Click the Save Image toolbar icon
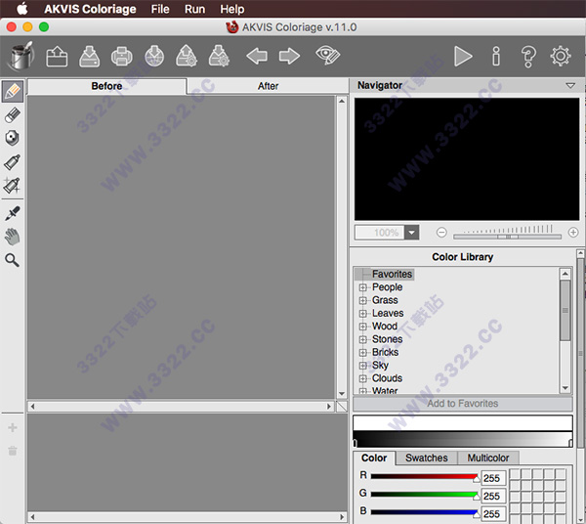Image resolution: width=586 pixels, height=524 pixels. (89, 57)
